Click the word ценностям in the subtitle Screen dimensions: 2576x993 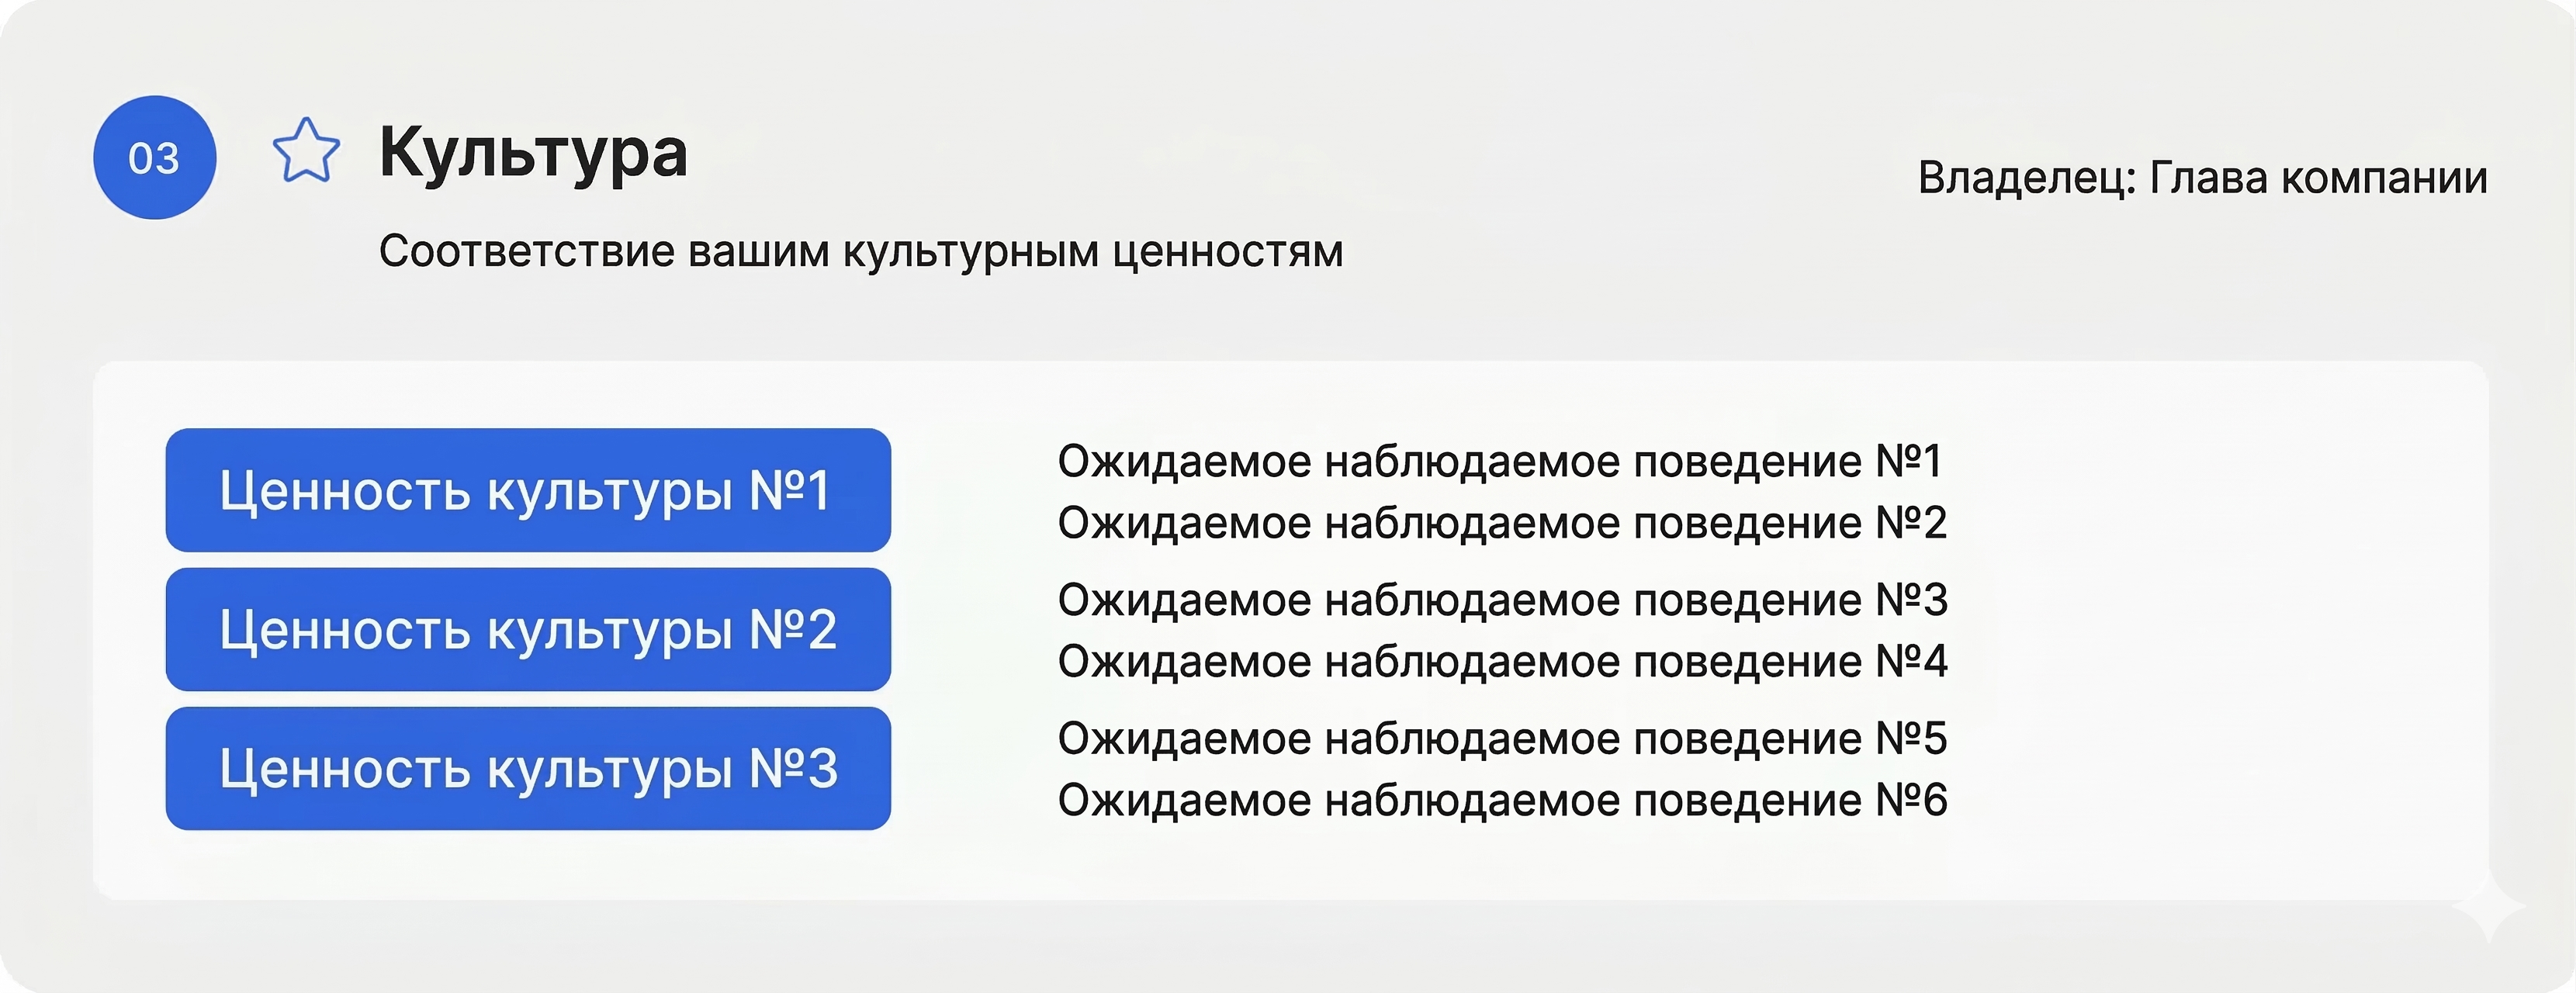[x=1227, y=251]
